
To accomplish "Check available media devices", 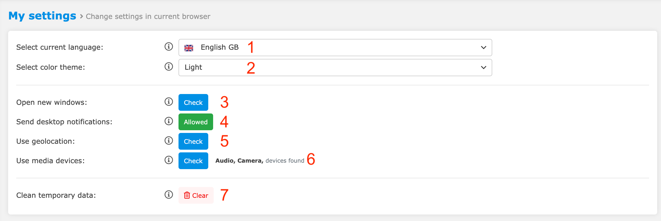I will (x=193, y=160).
